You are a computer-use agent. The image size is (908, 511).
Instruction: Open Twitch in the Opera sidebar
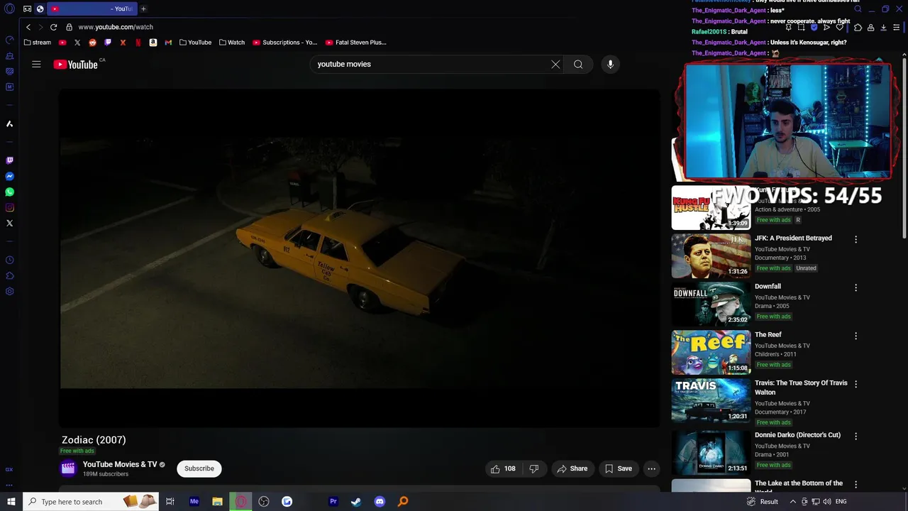pos(9,160)
